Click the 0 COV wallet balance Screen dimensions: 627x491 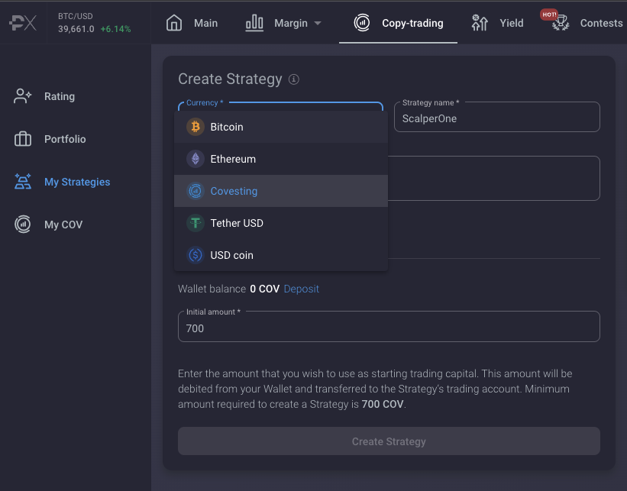pyautogui.click(x=265, y=289)
